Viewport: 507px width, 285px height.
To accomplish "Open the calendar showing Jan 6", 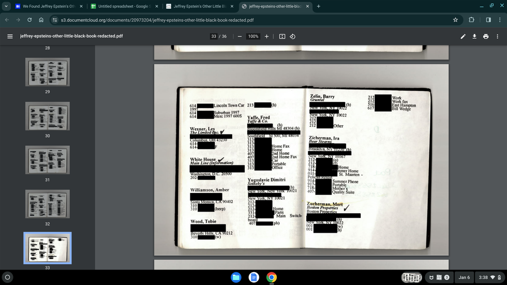I will point(464,277).
